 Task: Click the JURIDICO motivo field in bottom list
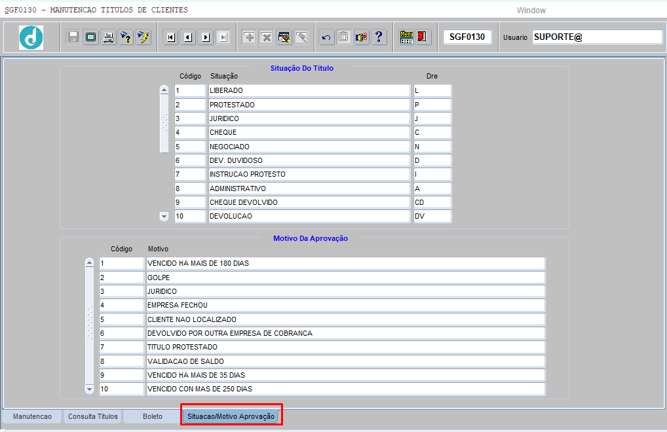click(345, 291)
